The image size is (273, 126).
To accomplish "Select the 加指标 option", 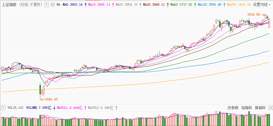I will pyautogui.click(x=246, y=108).
